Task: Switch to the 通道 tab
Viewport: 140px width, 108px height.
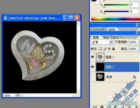Action: pos(106,37)
